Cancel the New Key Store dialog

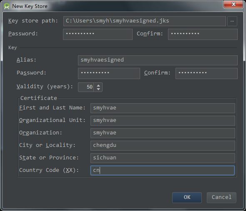(x=221, y=197)
